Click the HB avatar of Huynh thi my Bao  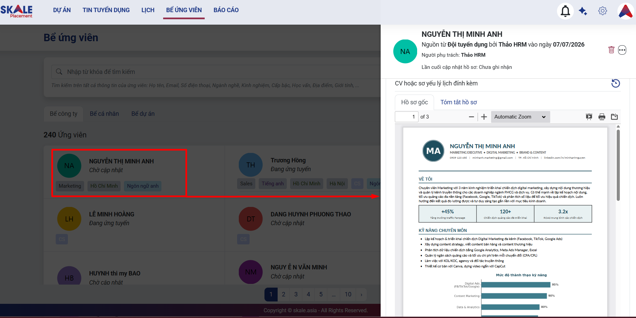point(69,276)
